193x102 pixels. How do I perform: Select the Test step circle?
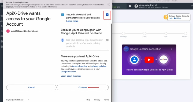click(166, 33)
